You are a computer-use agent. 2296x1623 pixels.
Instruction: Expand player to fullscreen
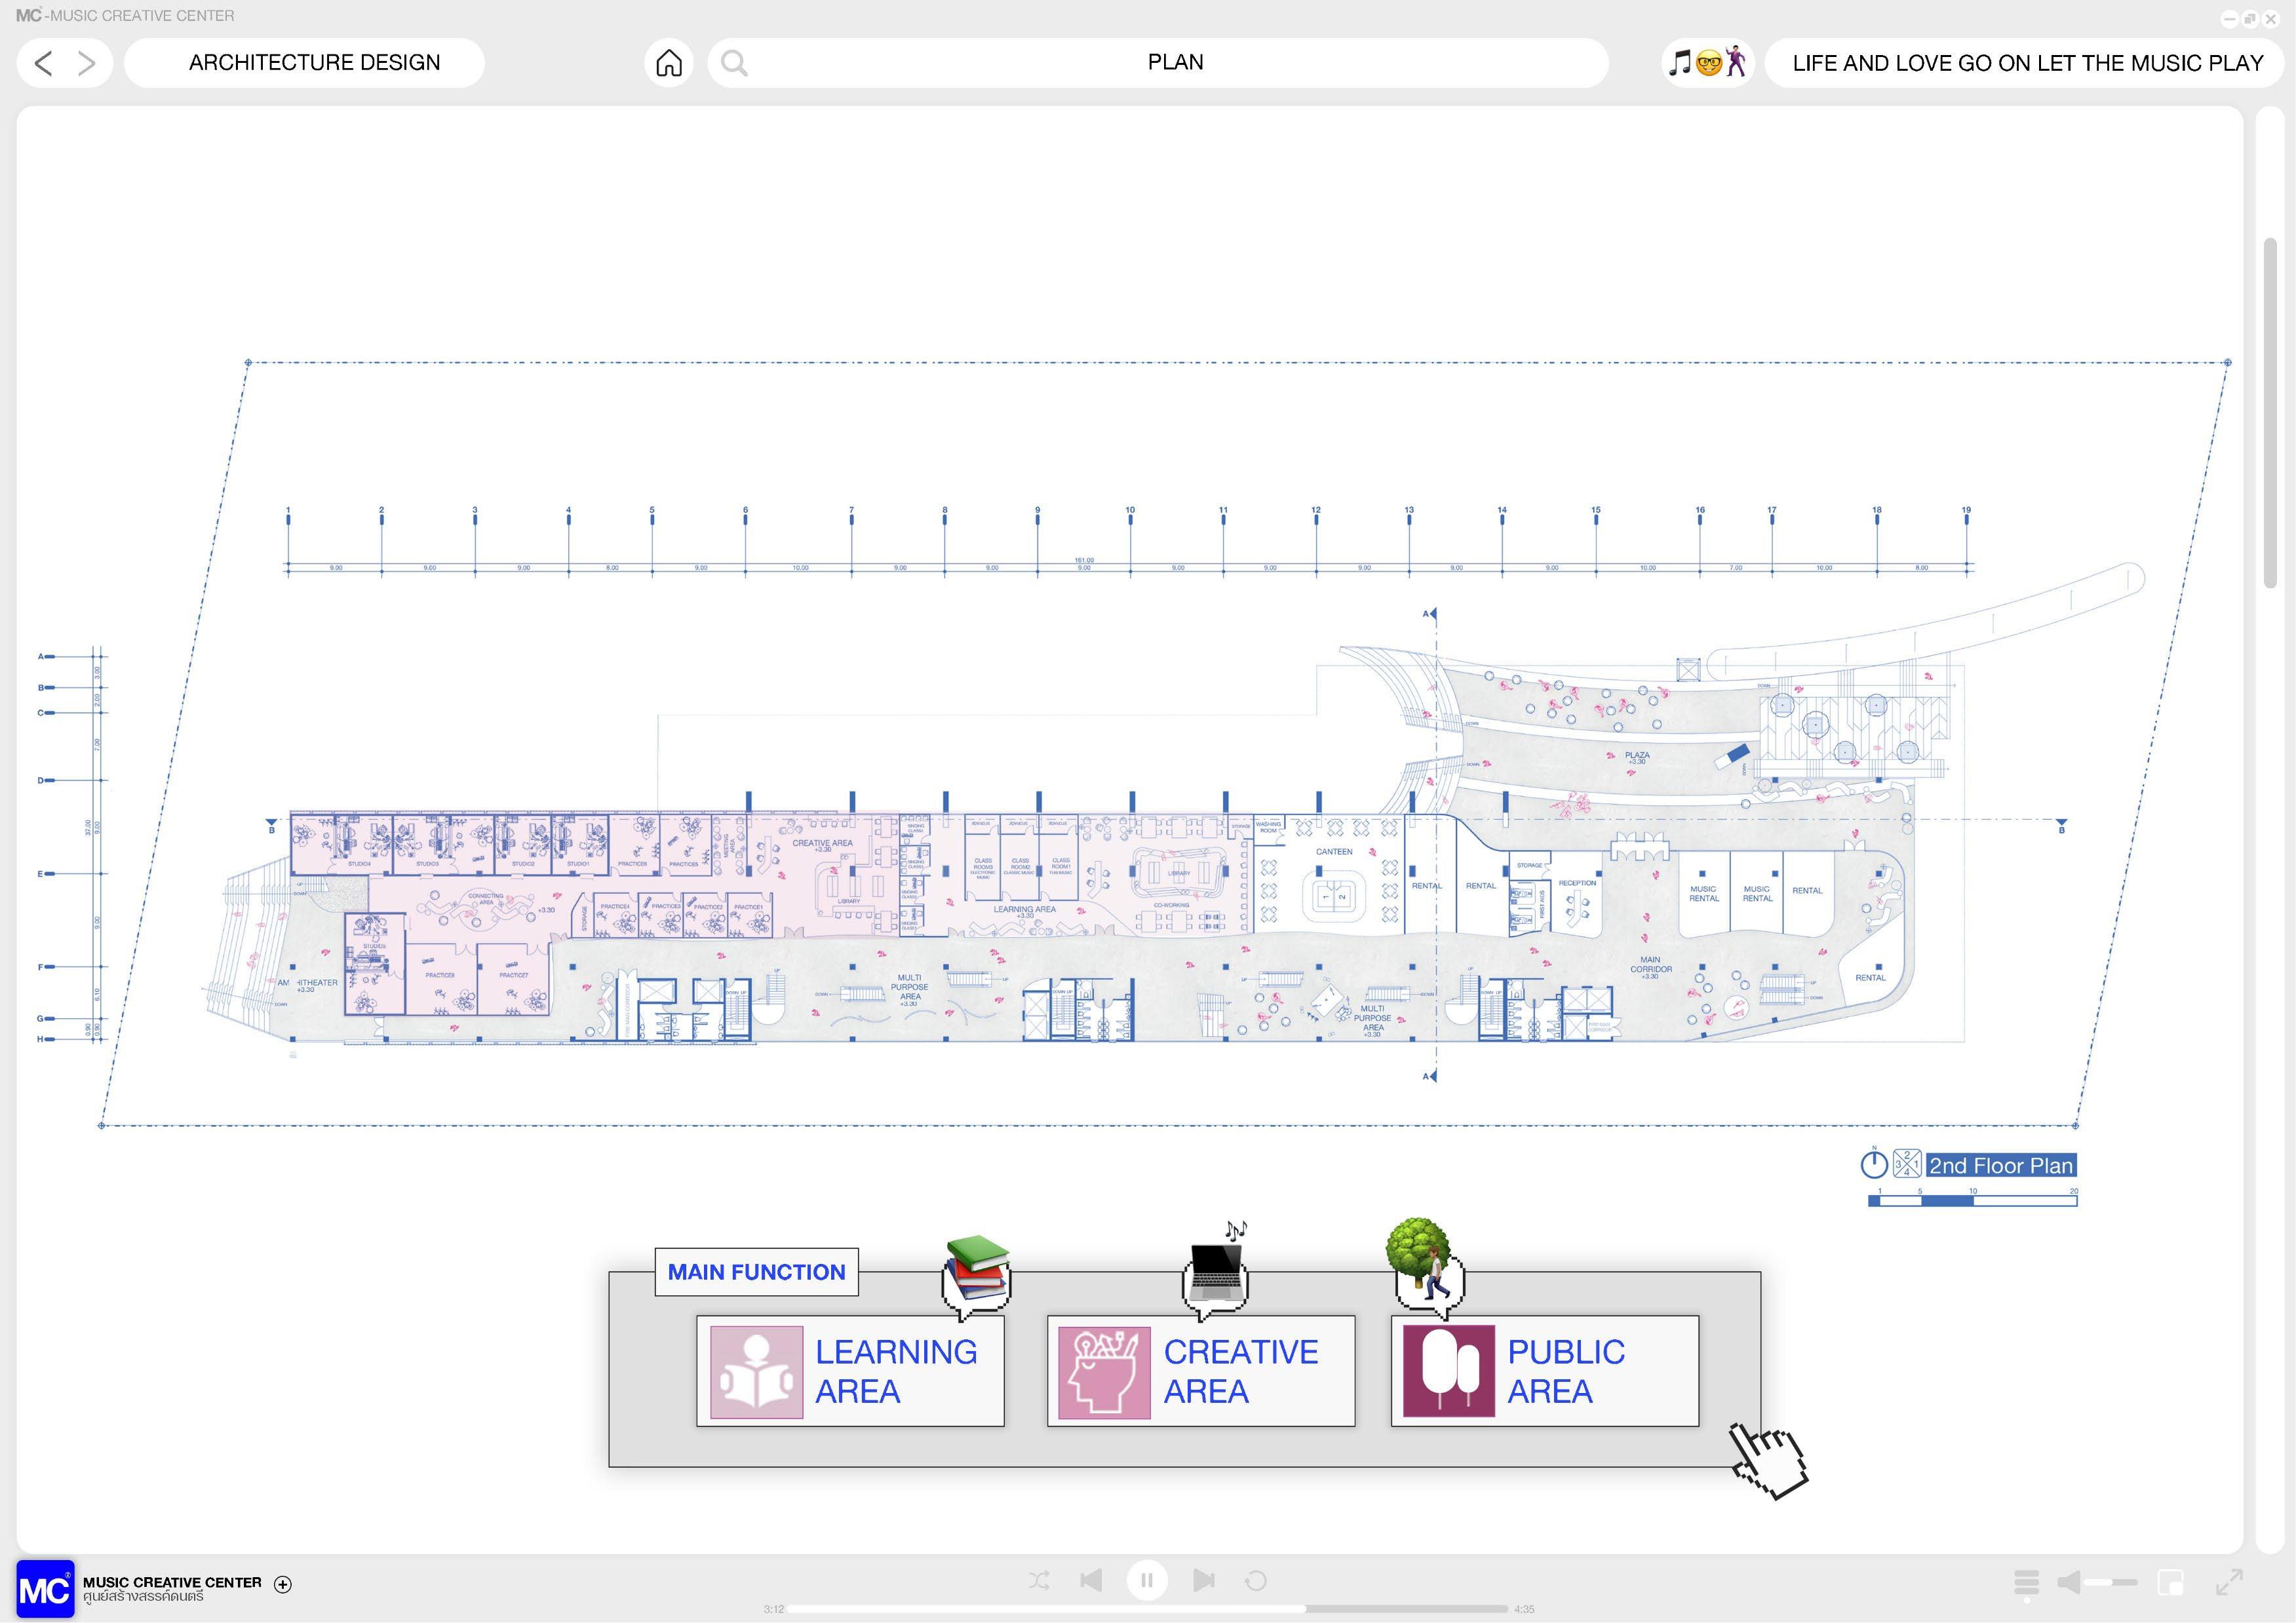[x=2229, y=1582]
